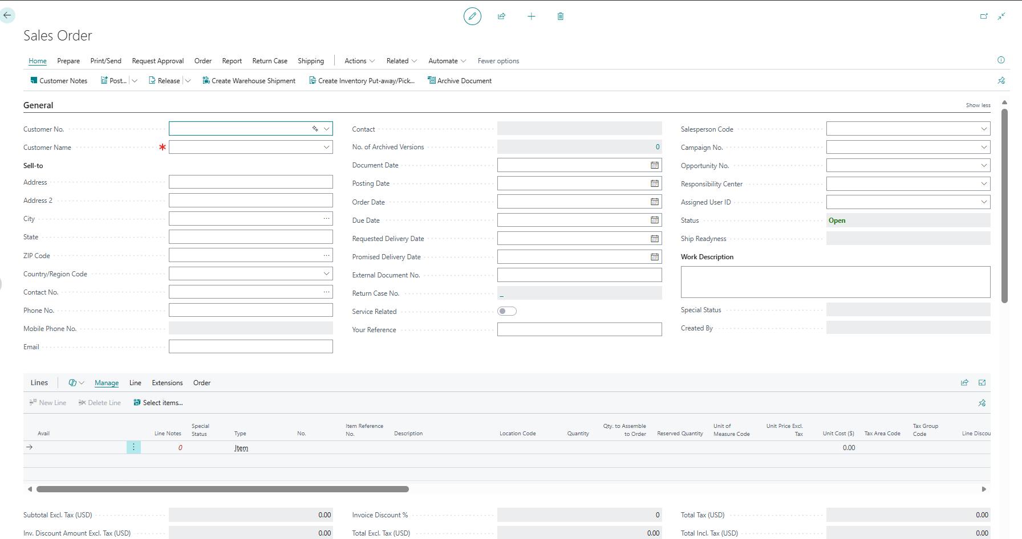Image resolution: width=1022 pixels, height=539 pixels.
Task: Click the Post action
Action: point(113,81)
